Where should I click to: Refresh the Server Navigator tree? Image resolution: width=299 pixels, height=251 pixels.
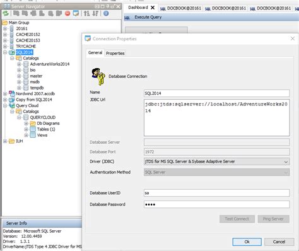click(x=6, y=14)
